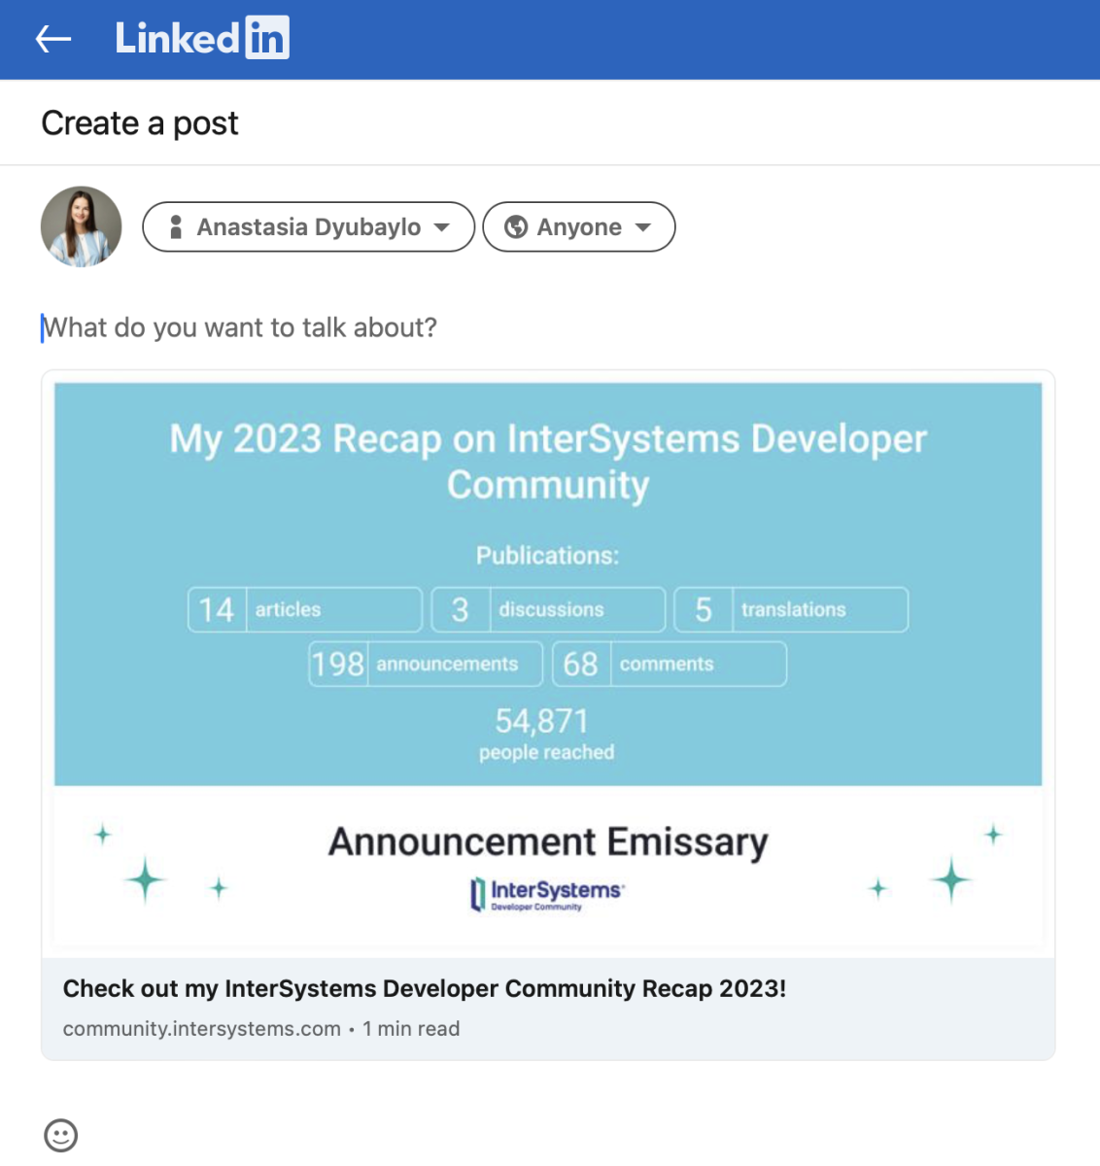Click the person icon beside Anastasia Dyubaylo
Image resolution: width=1100 pixels, height=1166 pixels.
click(x=176, y=227)
